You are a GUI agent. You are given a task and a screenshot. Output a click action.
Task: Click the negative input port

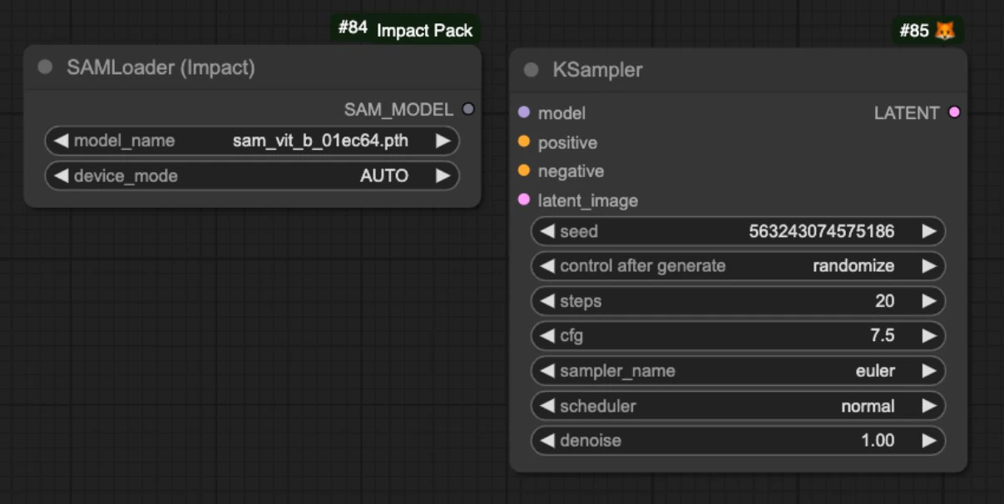524,171
